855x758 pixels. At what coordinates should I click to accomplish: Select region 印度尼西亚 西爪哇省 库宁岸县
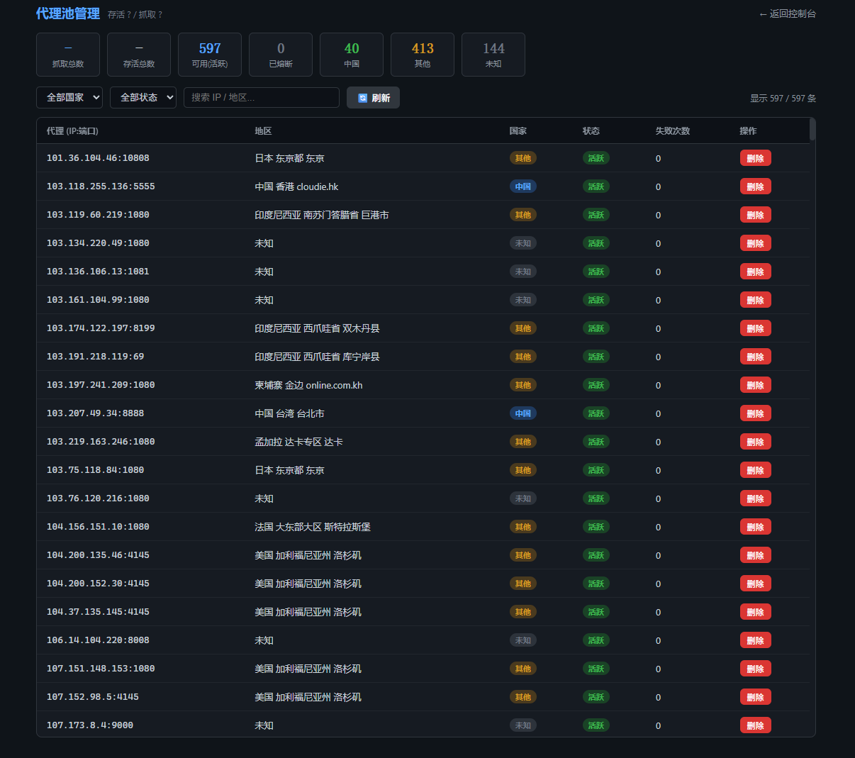coord(318,357)
